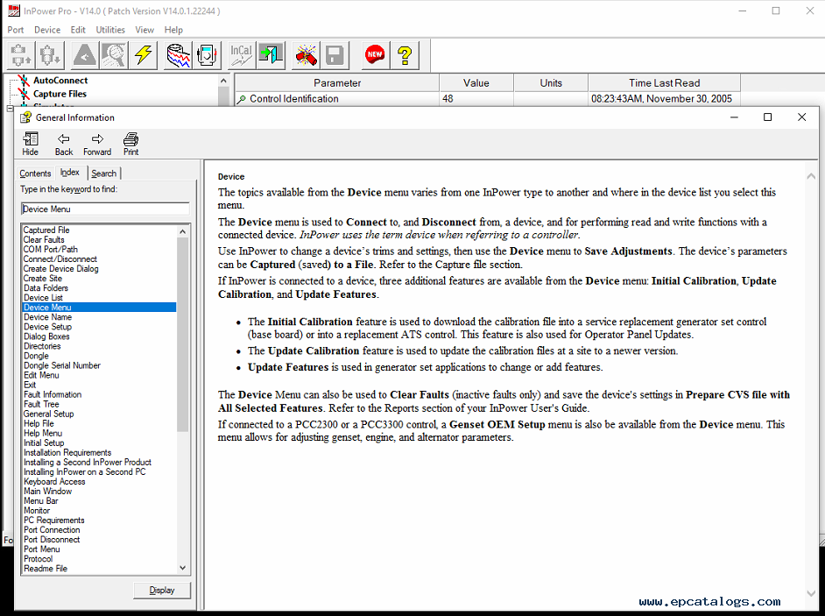Select Installation Requirements index entry

[67, 453]
